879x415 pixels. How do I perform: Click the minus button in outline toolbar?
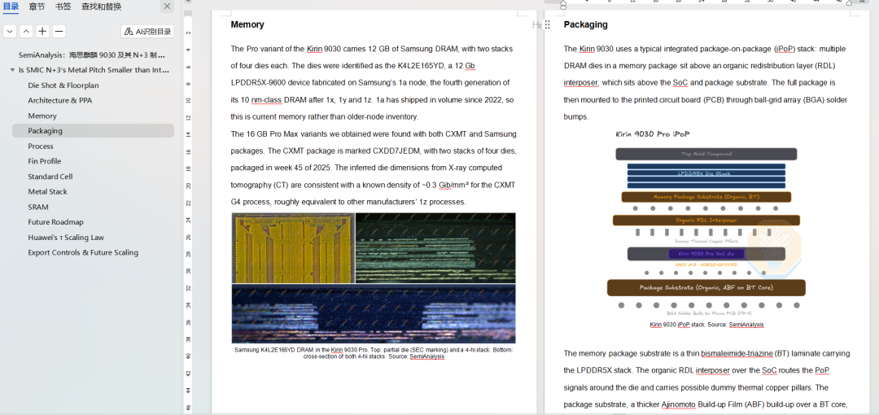59,32
